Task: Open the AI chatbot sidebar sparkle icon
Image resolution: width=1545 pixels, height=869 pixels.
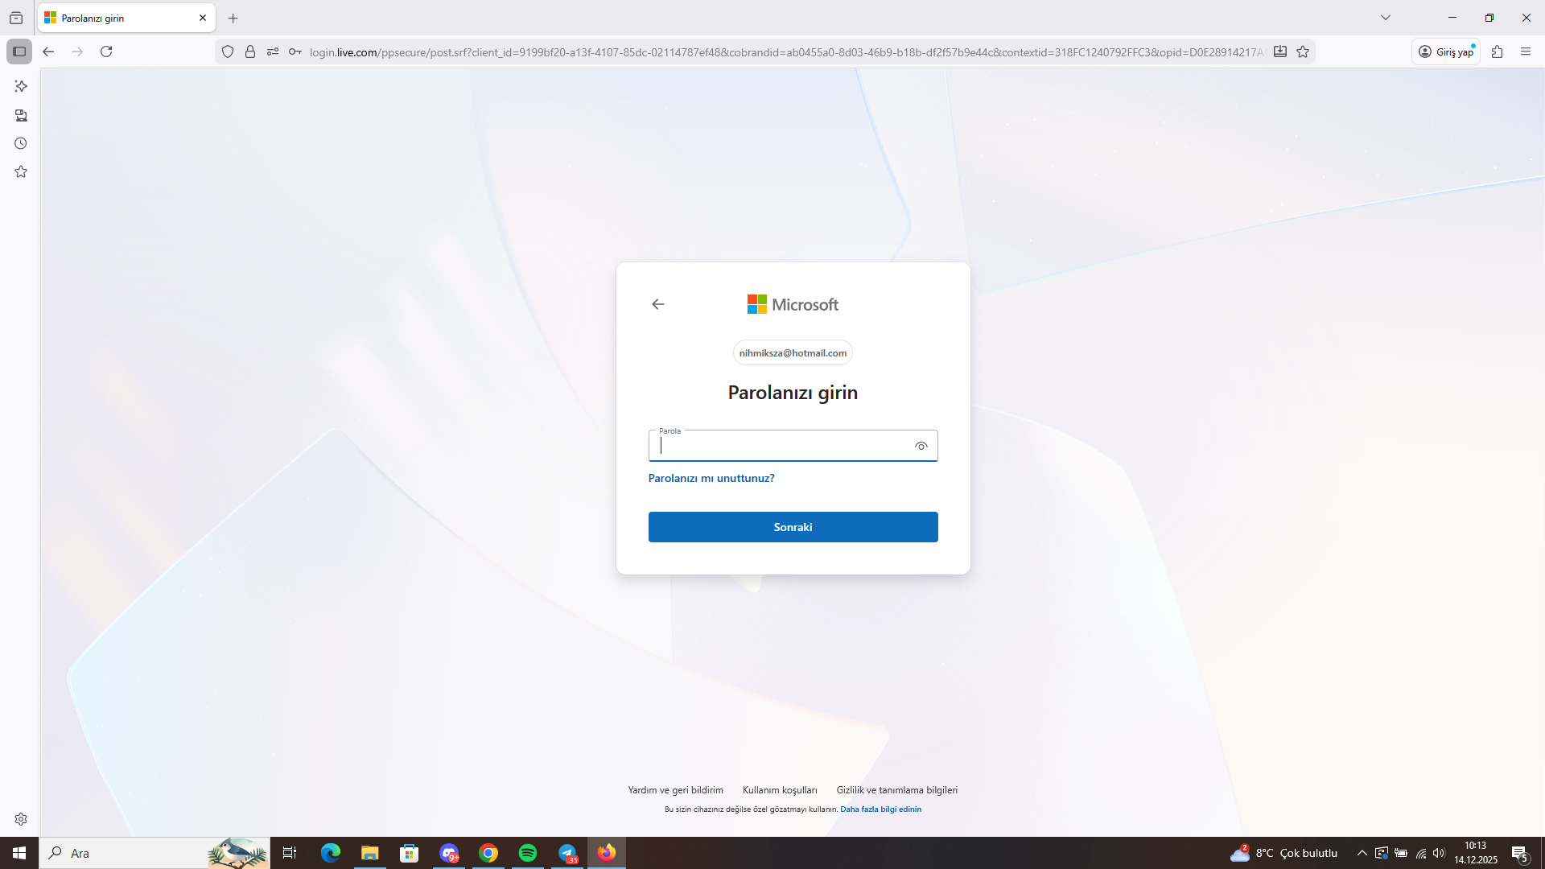Action: tap(21, 86)
